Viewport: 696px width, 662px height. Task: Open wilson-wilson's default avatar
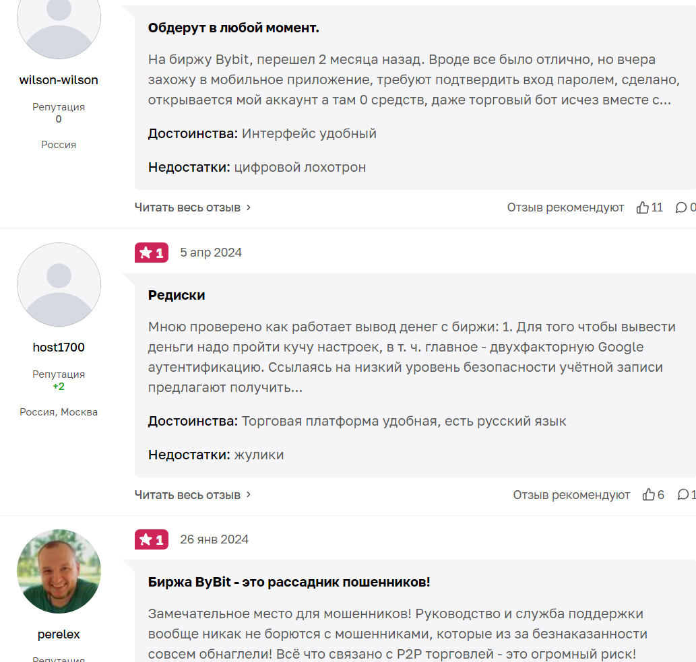(59, 19)
